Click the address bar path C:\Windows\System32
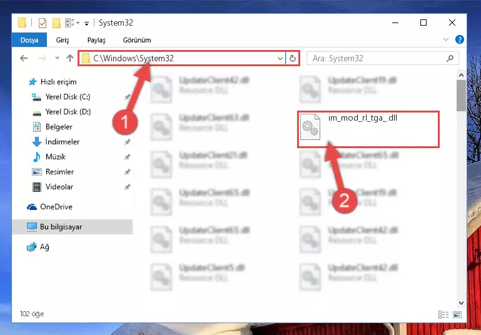Screen dimensions: 481x335 [x=133, y=58]
